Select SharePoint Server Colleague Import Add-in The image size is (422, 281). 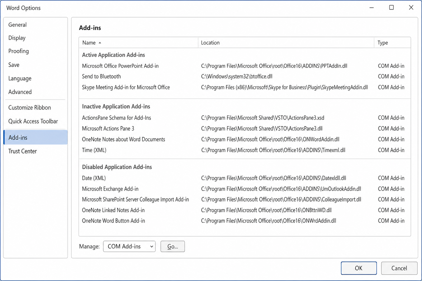tap(245, 199)
